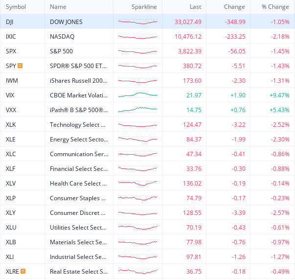295x280 pixels.
Task: Click the XLE symbol
Action: (x=11, y=139)
